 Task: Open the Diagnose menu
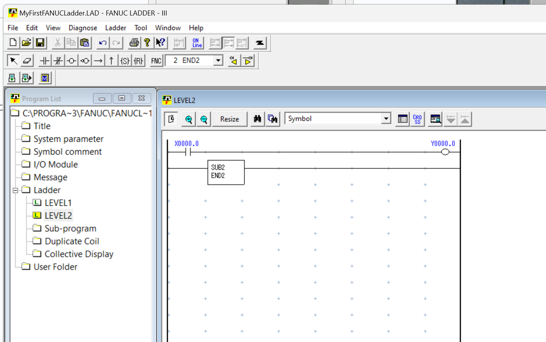click(x=83, y=28)
